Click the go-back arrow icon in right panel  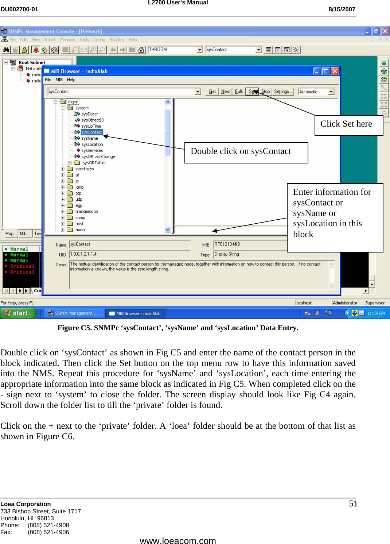click(383, 79)
